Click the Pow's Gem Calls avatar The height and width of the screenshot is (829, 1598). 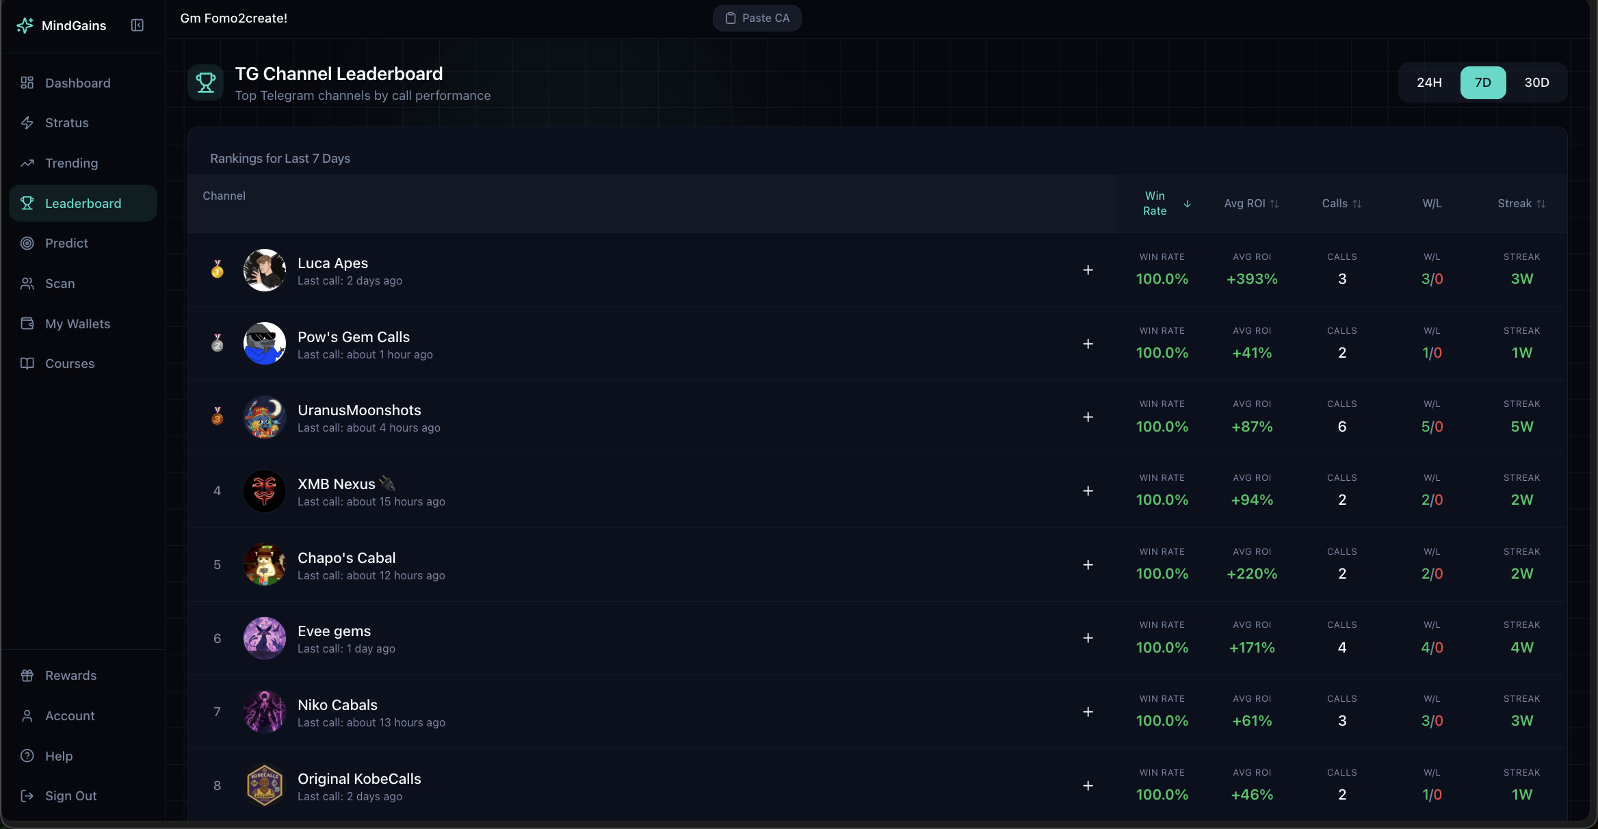(x=264, y=343)
